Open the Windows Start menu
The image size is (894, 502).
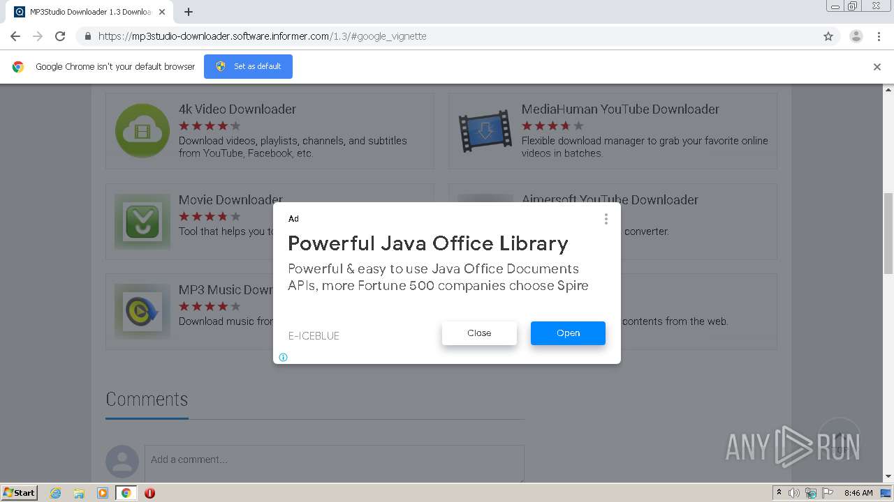(20, 492)
